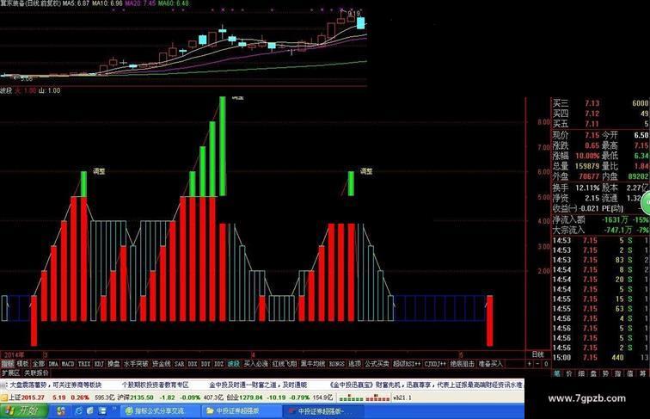Select the 笔 tab in quote panel
Viewport: 650px width, 419px height.
(557, 373)
